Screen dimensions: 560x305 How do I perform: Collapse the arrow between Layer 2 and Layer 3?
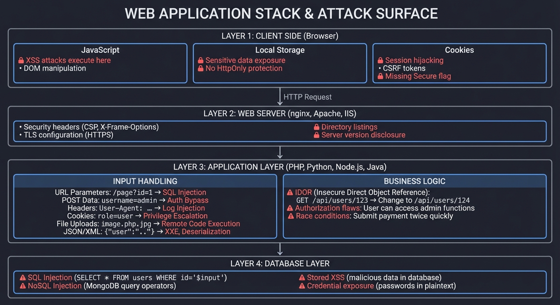point(280,152)
